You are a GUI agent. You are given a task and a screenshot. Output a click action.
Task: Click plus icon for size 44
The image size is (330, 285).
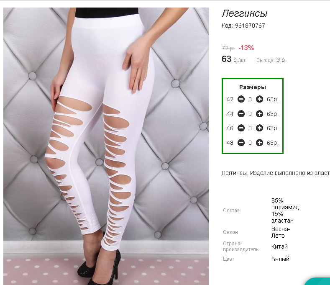[259, 114]
